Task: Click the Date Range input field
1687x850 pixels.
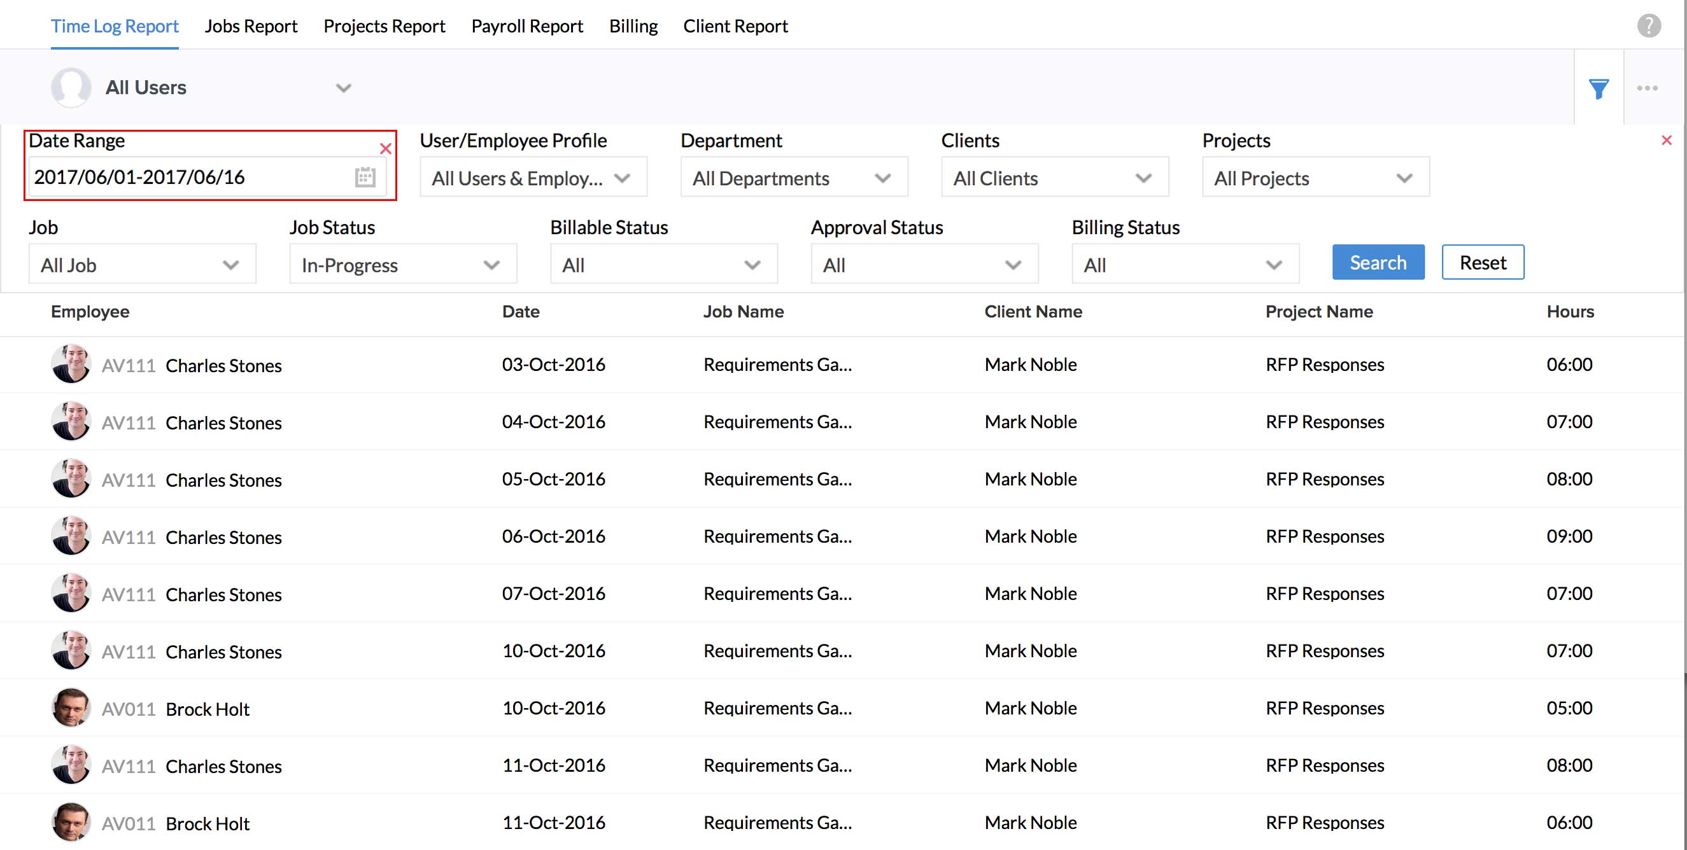Action: [x=190, y=178]
